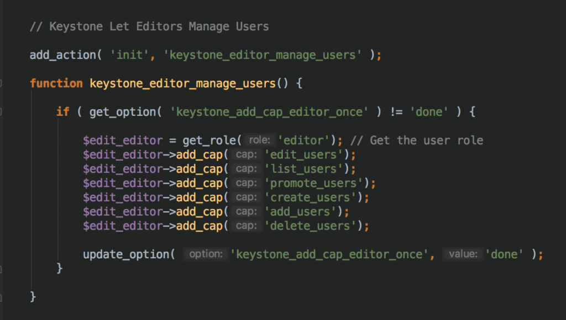The image size is (566, 320).
Task: Click the 'delete_users' capability string
Action: point(310,226)
